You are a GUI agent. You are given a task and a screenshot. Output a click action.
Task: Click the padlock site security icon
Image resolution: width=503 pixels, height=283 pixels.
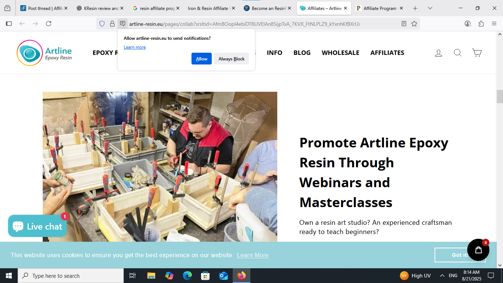click(x=112, y=24)
